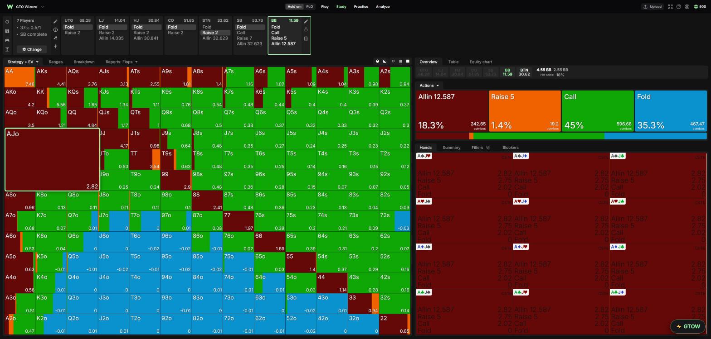Switch to the Blockers tab
Viewport: 711px width, 339px height.
[x=511, y=148]
